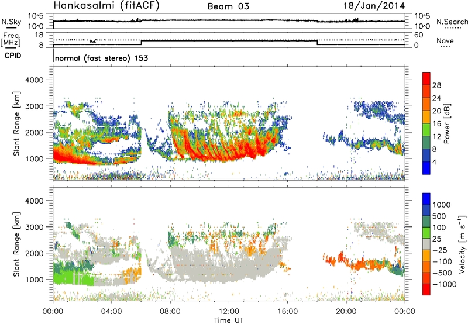Select the Freq. [MHz] axis label

coord(11,39)
